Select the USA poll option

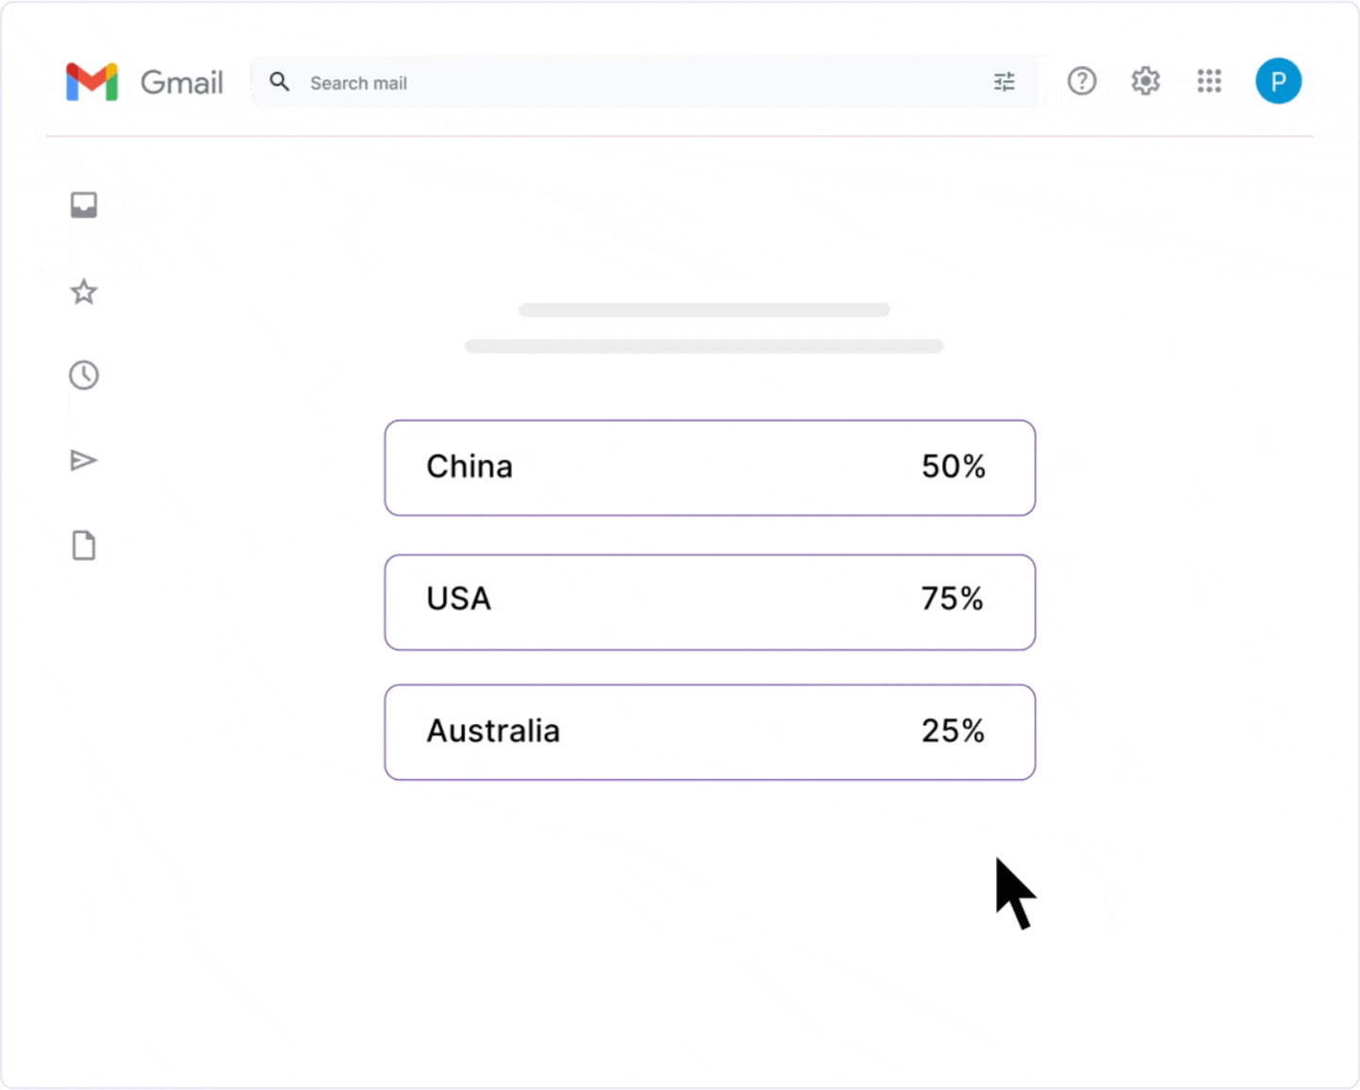point(709,603)
